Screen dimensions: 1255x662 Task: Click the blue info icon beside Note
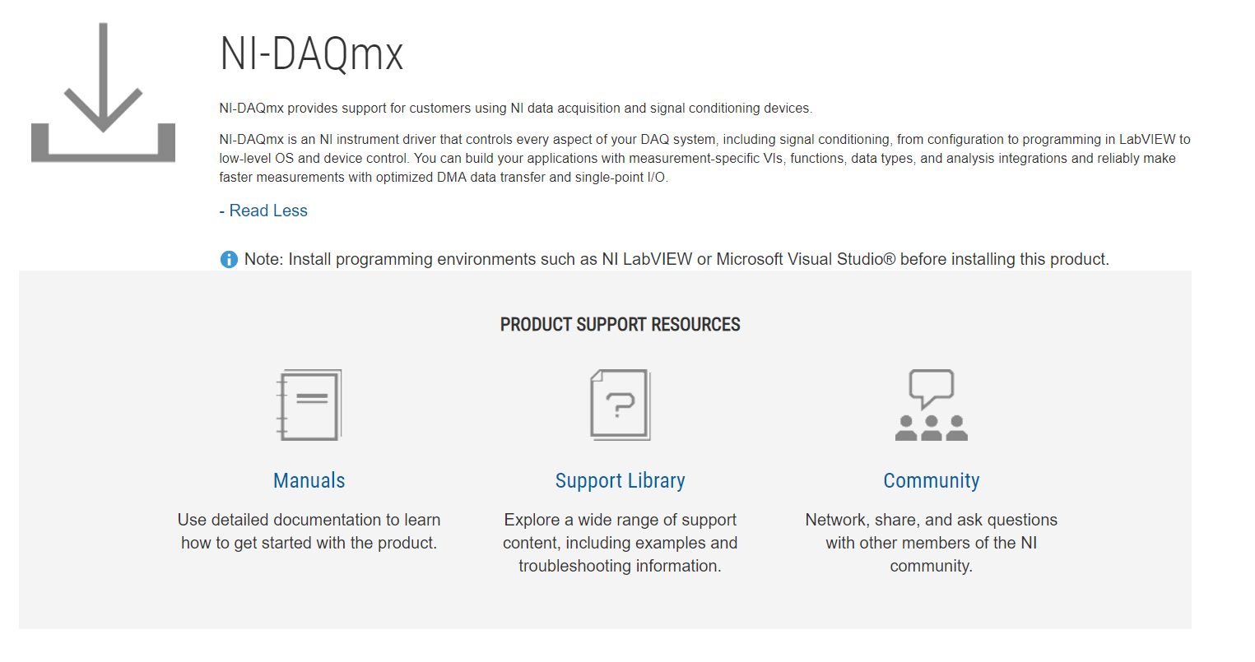[229, 260]
